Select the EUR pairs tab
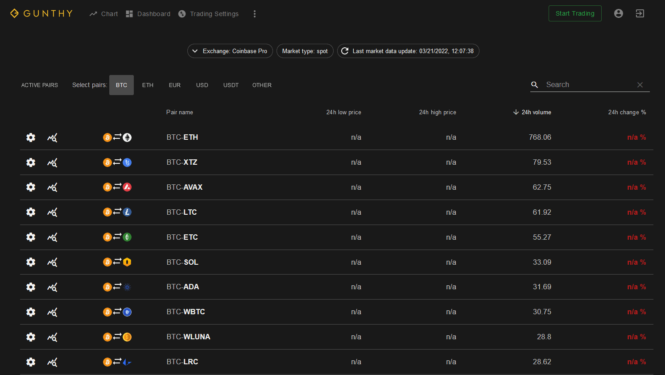665x375 pixels. [175, 85]
